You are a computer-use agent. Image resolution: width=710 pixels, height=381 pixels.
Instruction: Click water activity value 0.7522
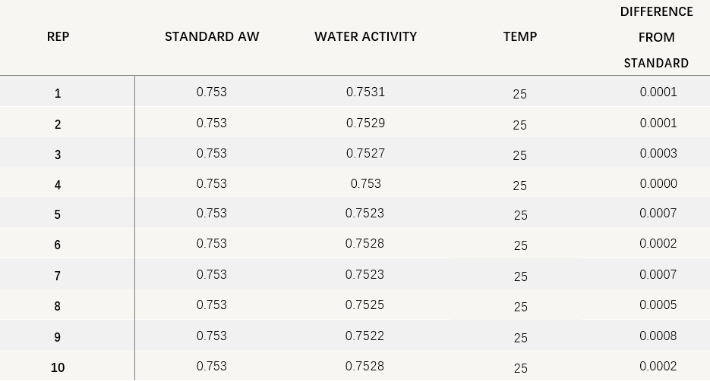tap(365, 336)
